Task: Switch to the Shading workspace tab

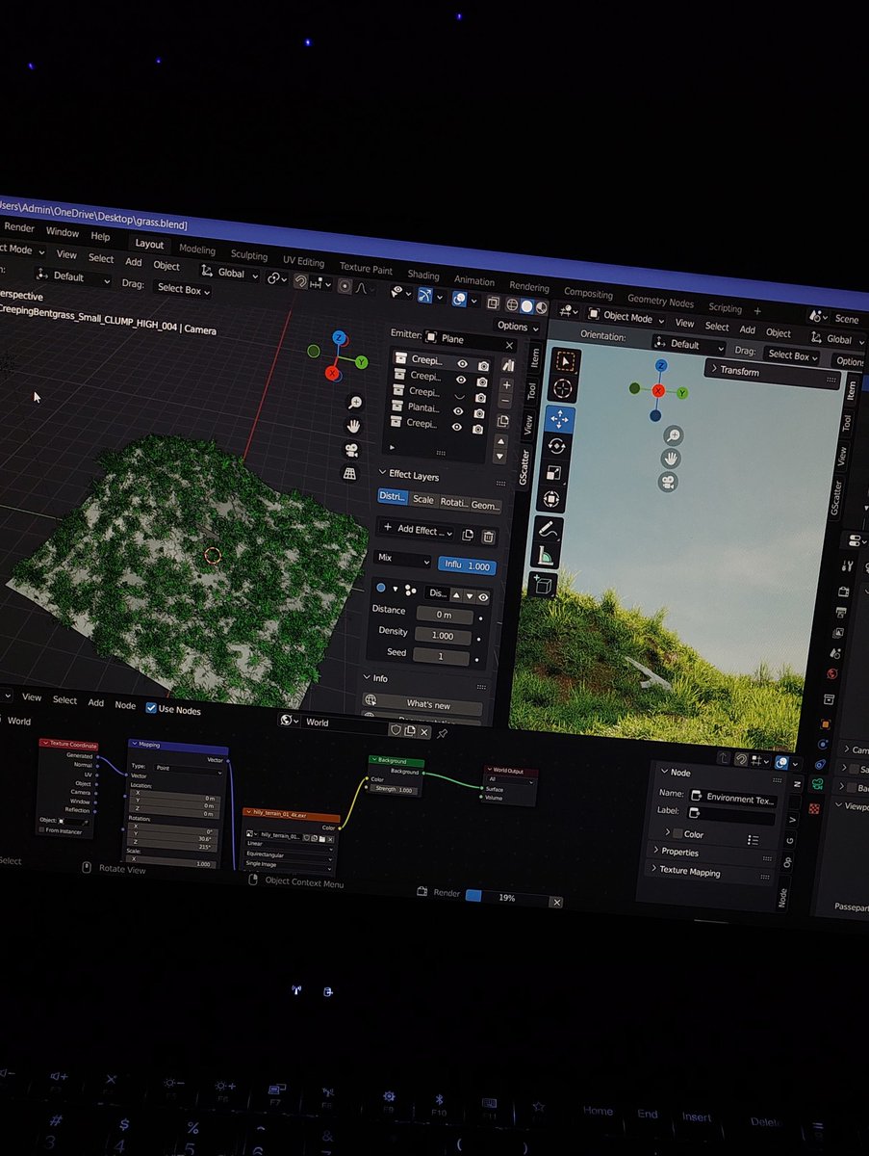Action: (423, 276)
